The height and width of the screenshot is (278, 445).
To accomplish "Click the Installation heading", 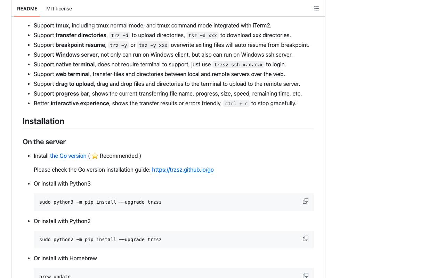I will (43, 121).
